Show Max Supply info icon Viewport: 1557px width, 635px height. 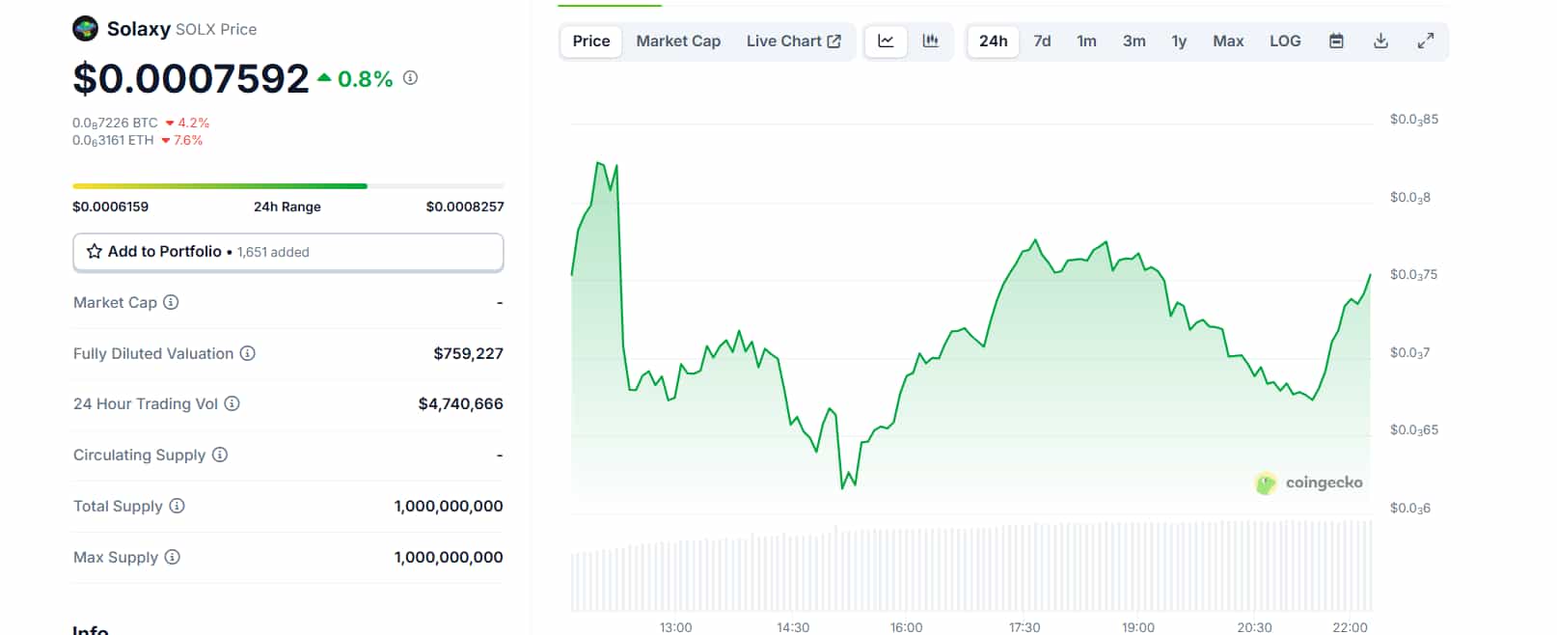(x=173, y=557)
